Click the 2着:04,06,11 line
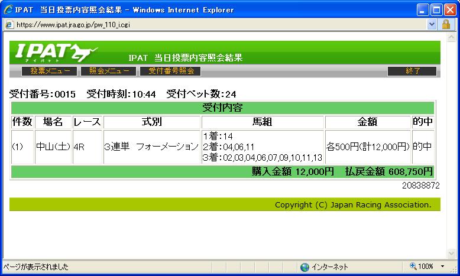The image size is (460, 276). click(229, 147)
